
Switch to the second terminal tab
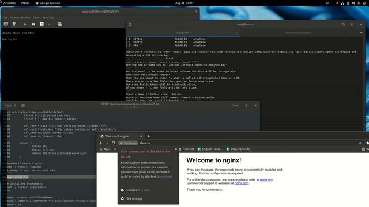pos(298,33)
